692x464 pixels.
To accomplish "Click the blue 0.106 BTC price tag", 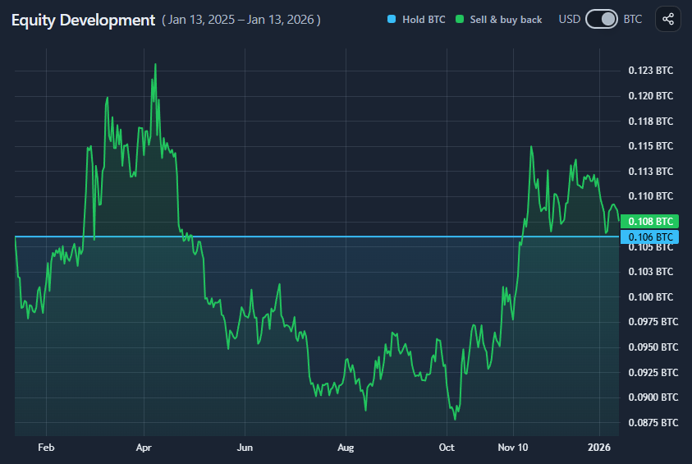I will coord(649,237).
